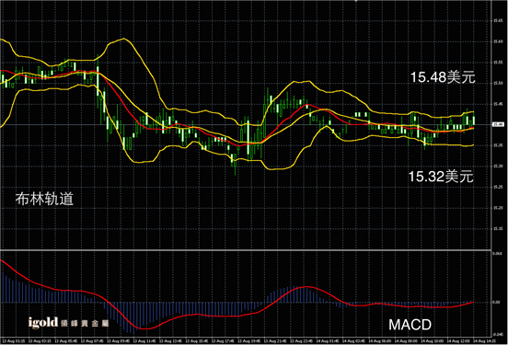Screen dimensions: 508x345
Task: Click the 15.50 price axis label
Action: pos(498,83)
